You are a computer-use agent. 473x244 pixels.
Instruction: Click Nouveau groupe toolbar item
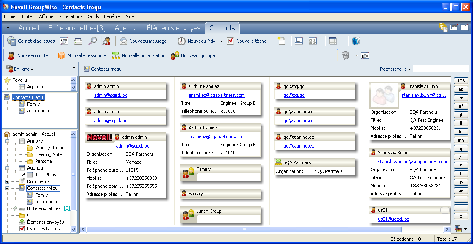(193, 55)
